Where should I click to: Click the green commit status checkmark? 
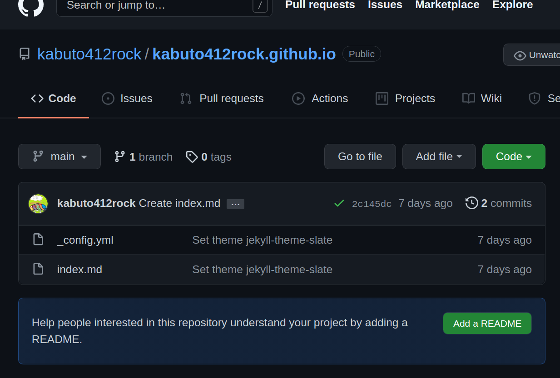point(339,204)
